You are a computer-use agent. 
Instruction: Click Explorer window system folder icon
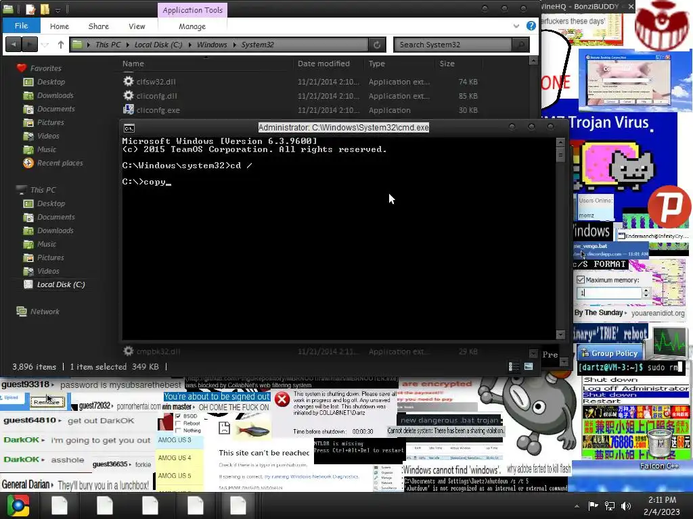point(8,9)
